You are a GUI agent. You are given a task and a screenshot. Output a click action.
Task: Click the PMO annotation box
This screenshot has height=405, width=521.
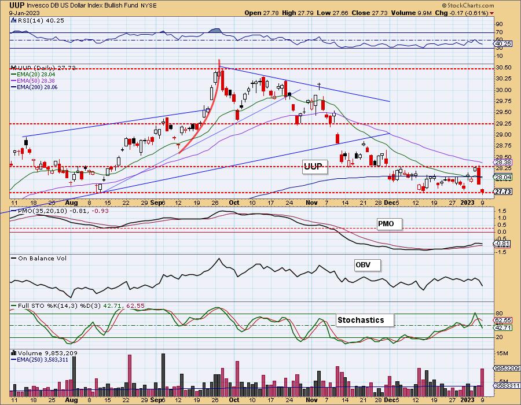(390, 224)
